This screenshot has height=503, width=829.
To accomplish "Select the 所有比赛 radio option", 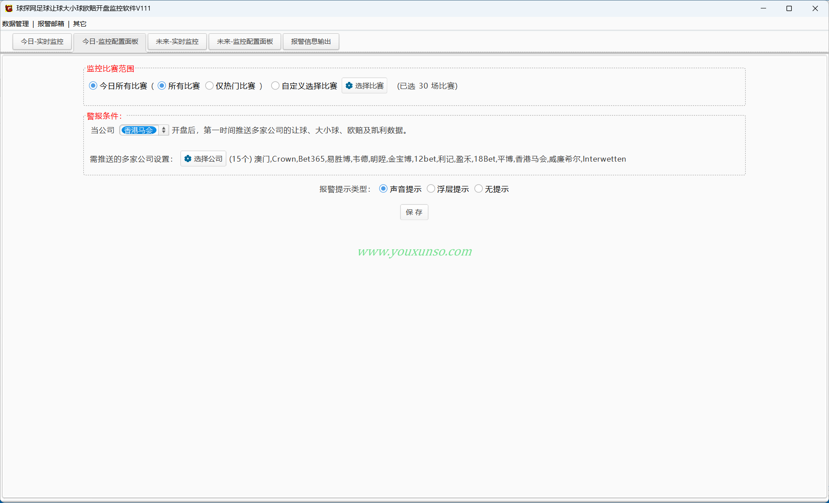I will (162, 86).
